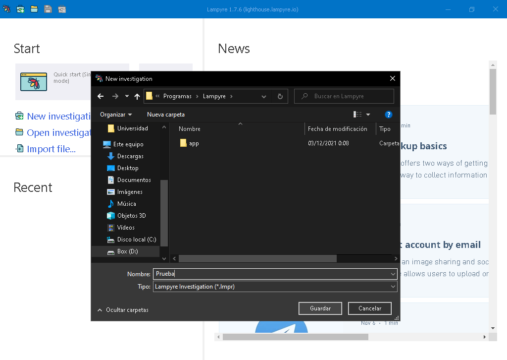507x360 pixels.
Task: Click the open folder toolbar icon
Action: (34, 9)
